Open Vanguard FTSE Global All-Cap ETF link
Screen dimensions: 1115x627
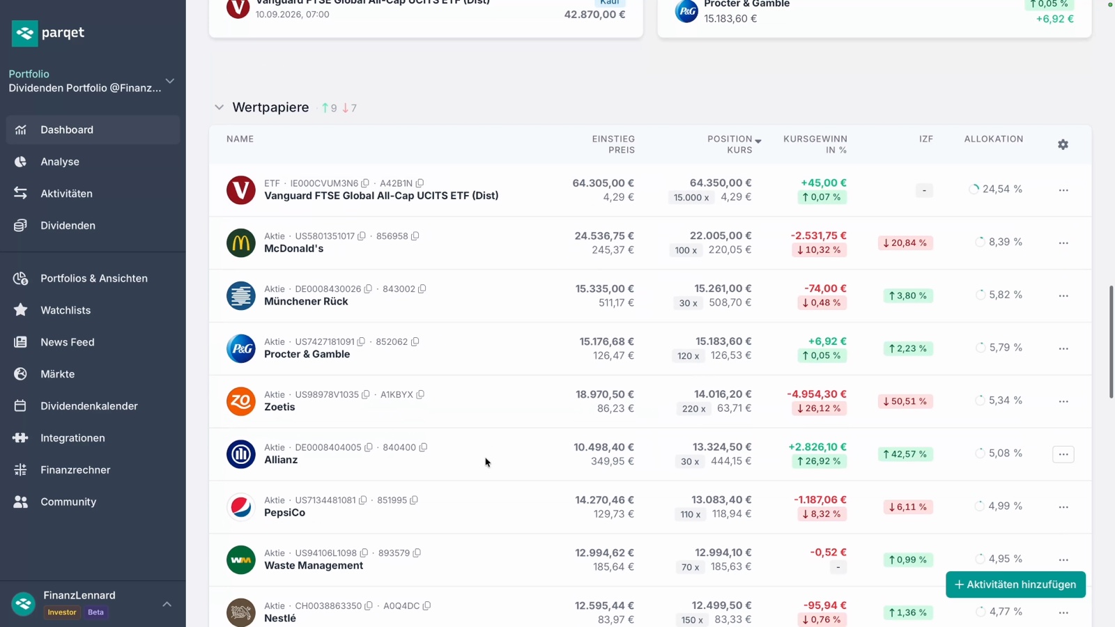click(x=381, y=196)
